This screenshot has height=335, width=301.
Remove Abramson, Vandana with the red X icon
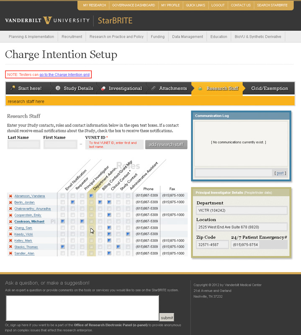tap(10, 196)
